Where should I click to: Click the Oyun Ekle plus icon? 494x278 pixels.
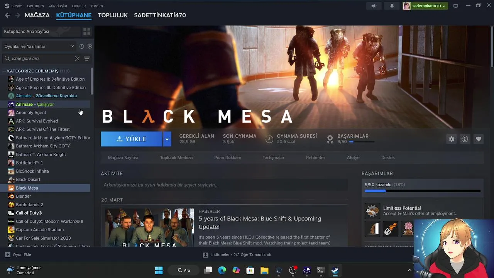click(8, 254)
